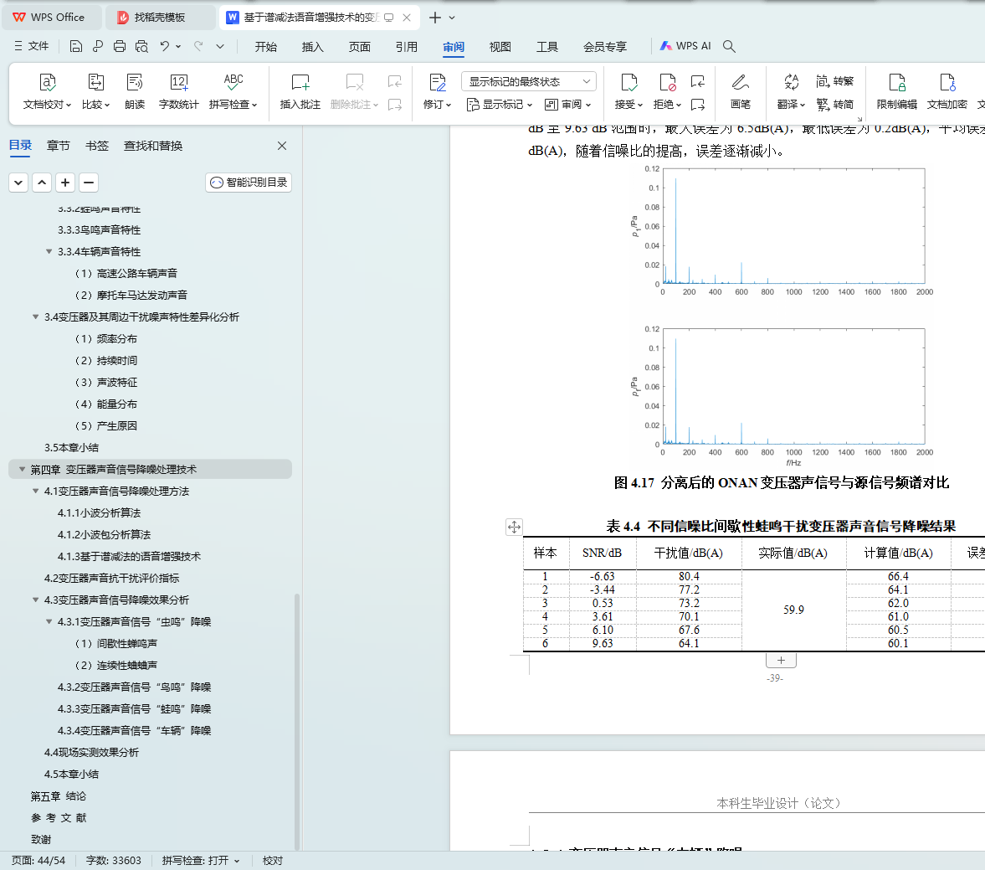This screenshot has width=985, height=870.
Task: Collapse the 3.4变压器及其周边干扰噪声特性差异化分析 node
Action: pyautogui.click(x=36, y=317)
